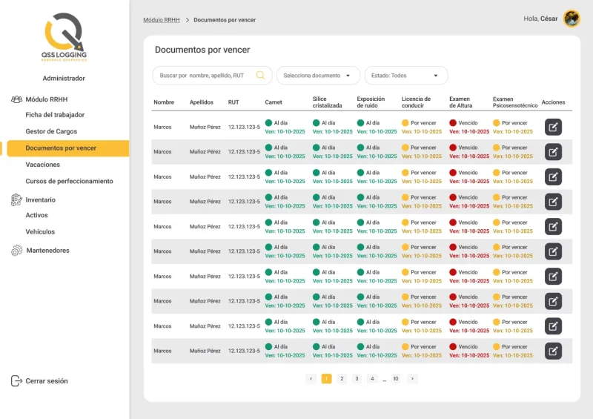Click the first row's RUT 12.123.123-5

click(x=244, y=127)
